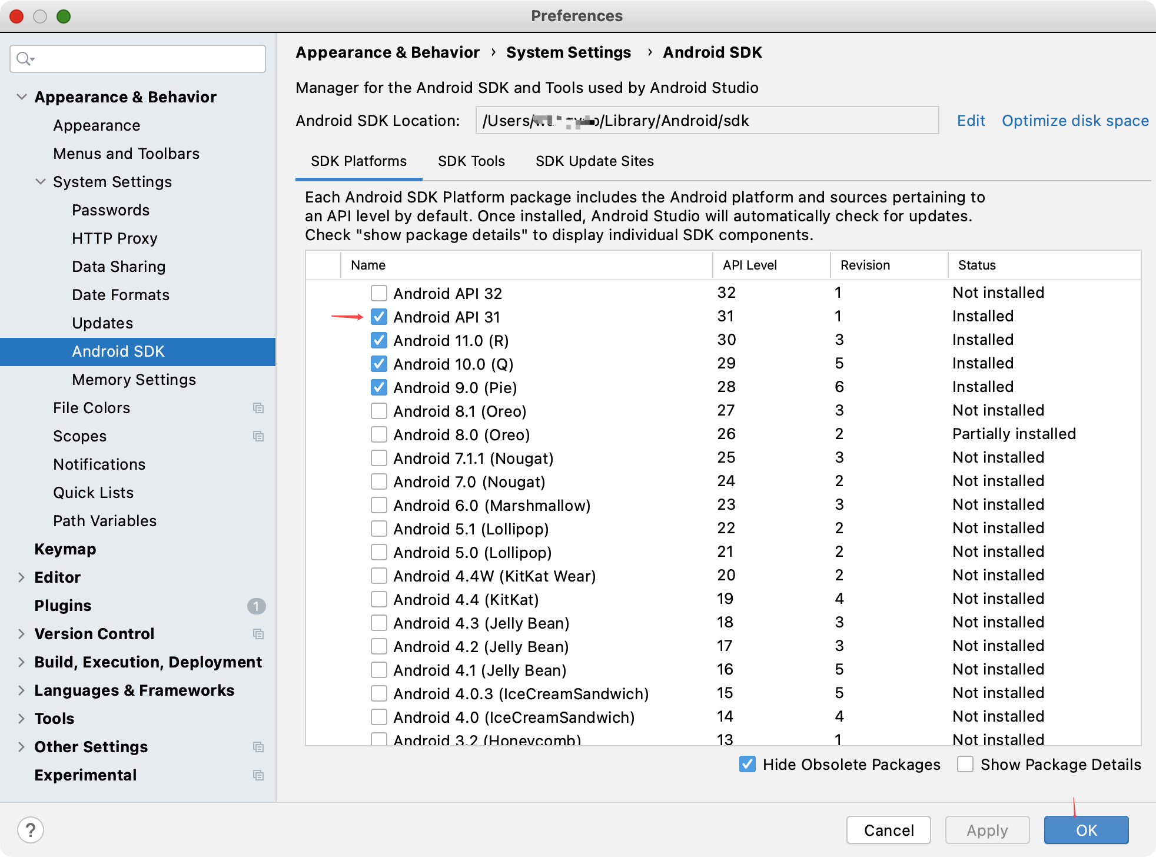
Task: Click the search magnifier icon
Action: (25, 59)
